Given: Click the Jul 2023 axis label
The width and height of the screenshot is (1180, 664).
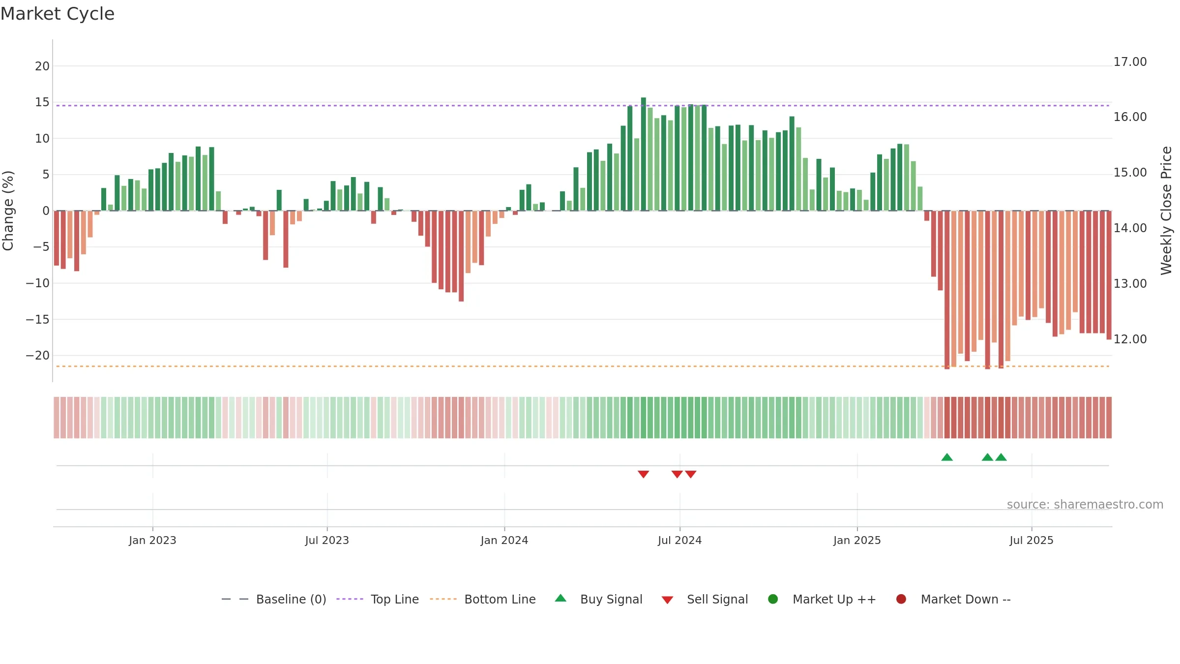Looking at the screenshot, I should point(327,540).
